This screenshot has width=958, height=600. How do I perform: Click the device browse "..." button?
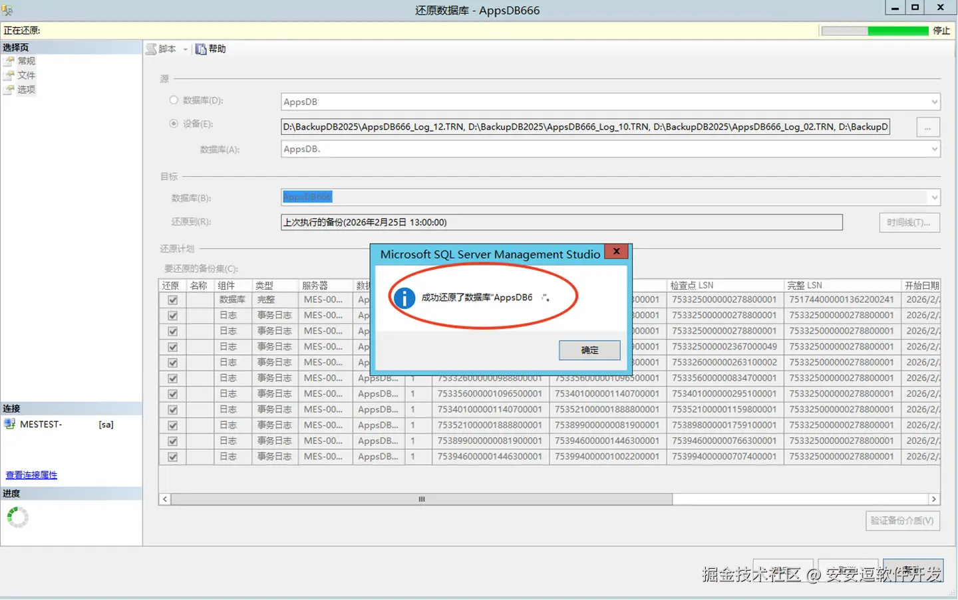pos(928,127)
